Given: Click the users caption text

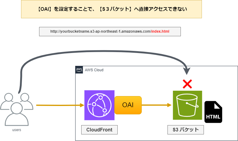Looking at the screenshot, I should click(17, 130).
